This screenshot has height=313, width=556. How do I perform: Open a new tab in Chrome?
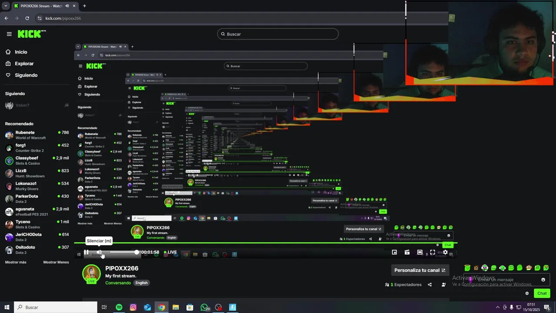click(84, 6)
